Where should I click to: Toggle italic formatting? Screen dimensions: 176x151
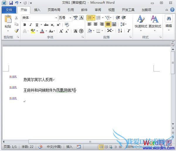pos(31,25)
